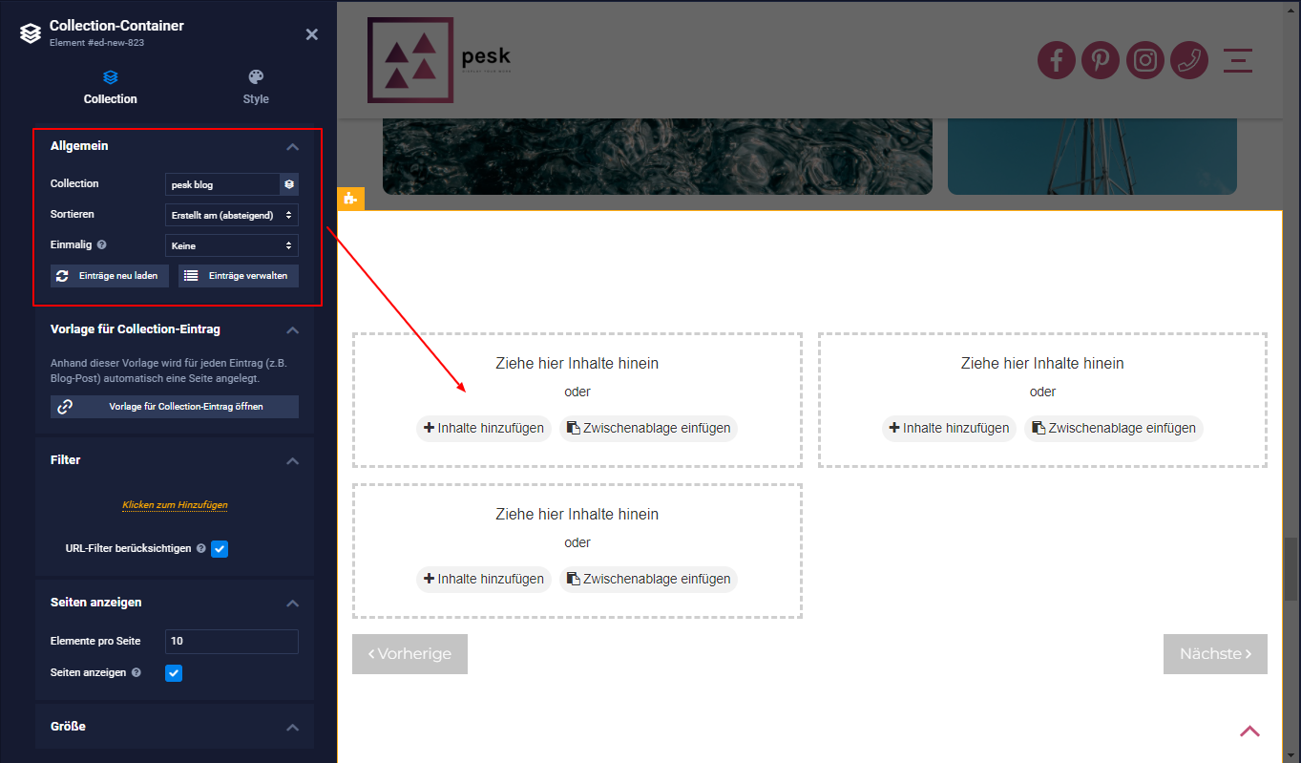This screenshot has width=1301, height=763.
Task: Toggle URL-Filter berücksichtigen checkbox
Action: tap(220, 549)
